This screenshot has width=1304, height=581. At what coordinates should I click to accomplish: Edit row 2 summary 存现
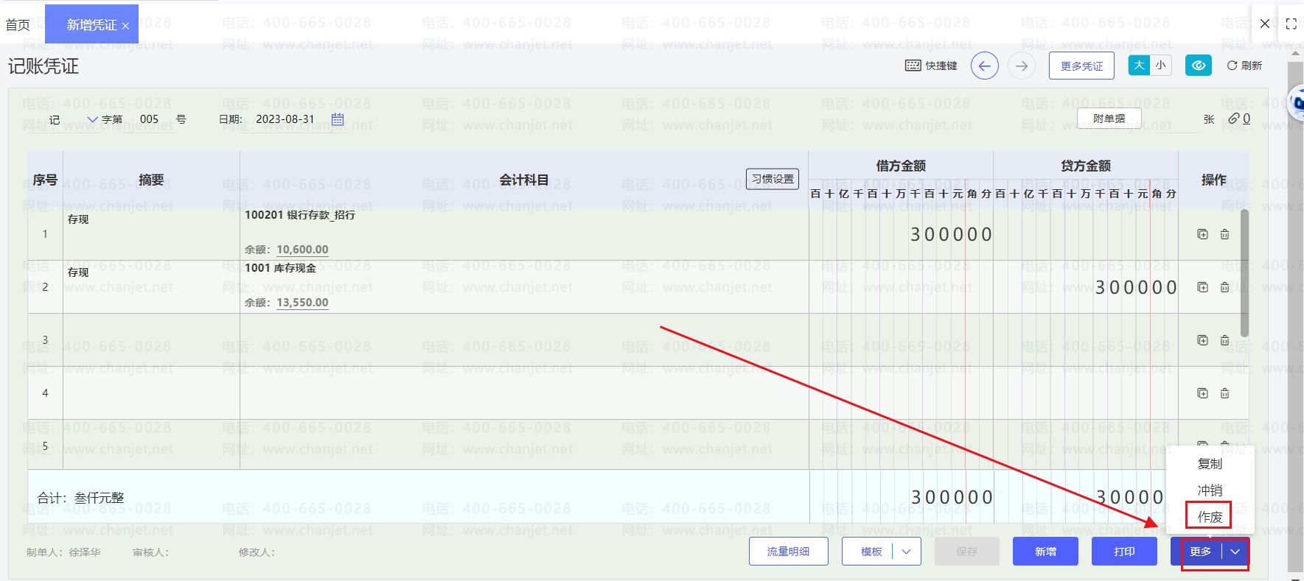tap(78, 272)
